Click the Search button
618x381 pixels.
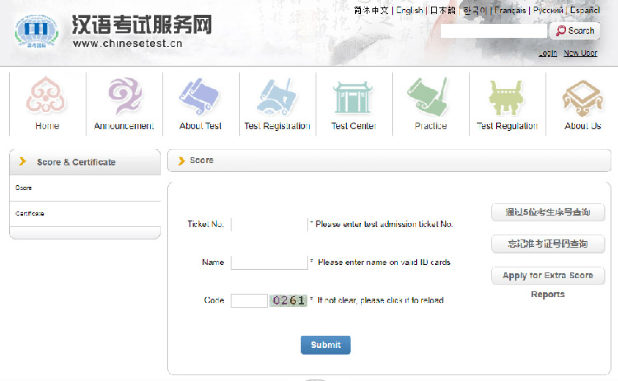[574, 30]
